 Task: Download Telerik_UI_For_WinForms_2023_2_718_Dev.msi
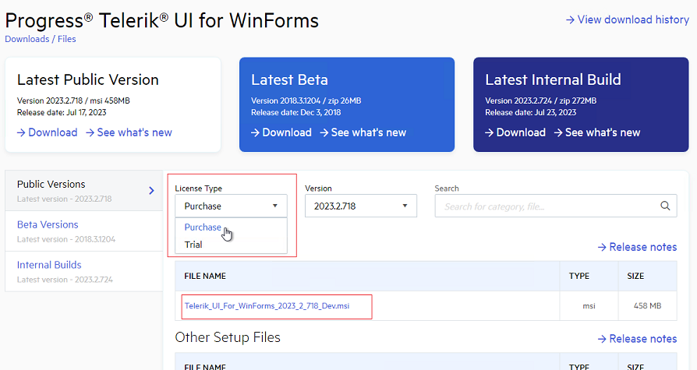[x=267, y=306]
